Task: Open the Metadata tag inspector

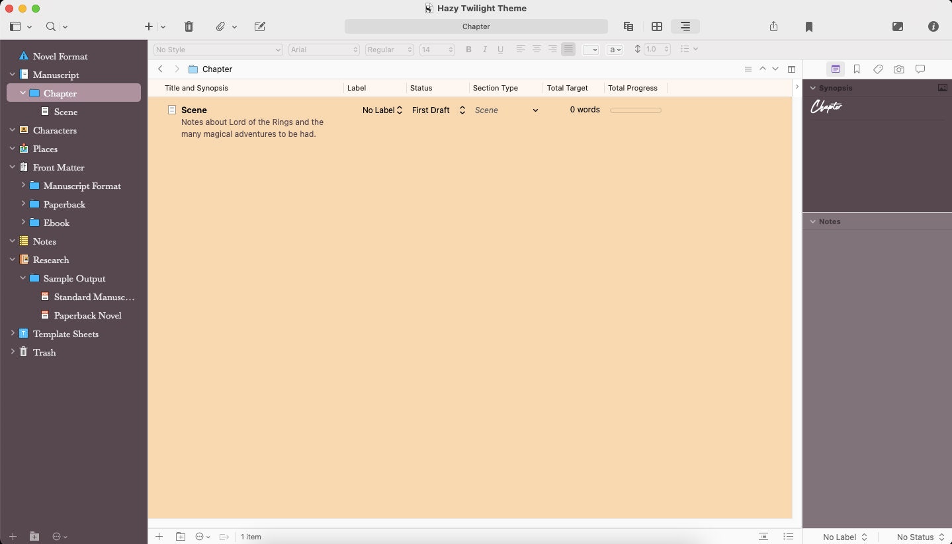Action: (878, 69)
